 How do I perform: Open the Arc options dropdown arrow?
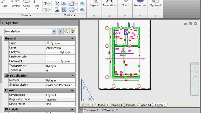click(38, 8)
